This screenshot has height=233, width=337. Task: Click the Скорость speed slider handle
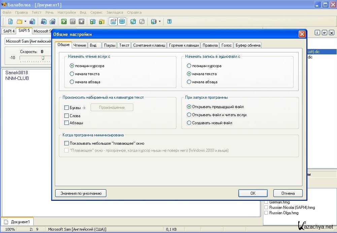(x=43, y=58)
